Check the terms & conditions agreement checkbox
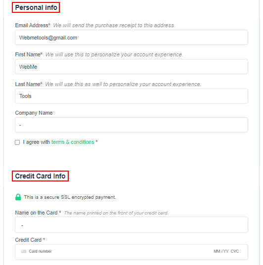 [17, 142]
